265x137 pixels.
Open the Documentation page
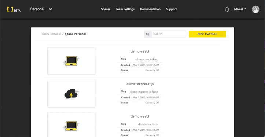150,9
